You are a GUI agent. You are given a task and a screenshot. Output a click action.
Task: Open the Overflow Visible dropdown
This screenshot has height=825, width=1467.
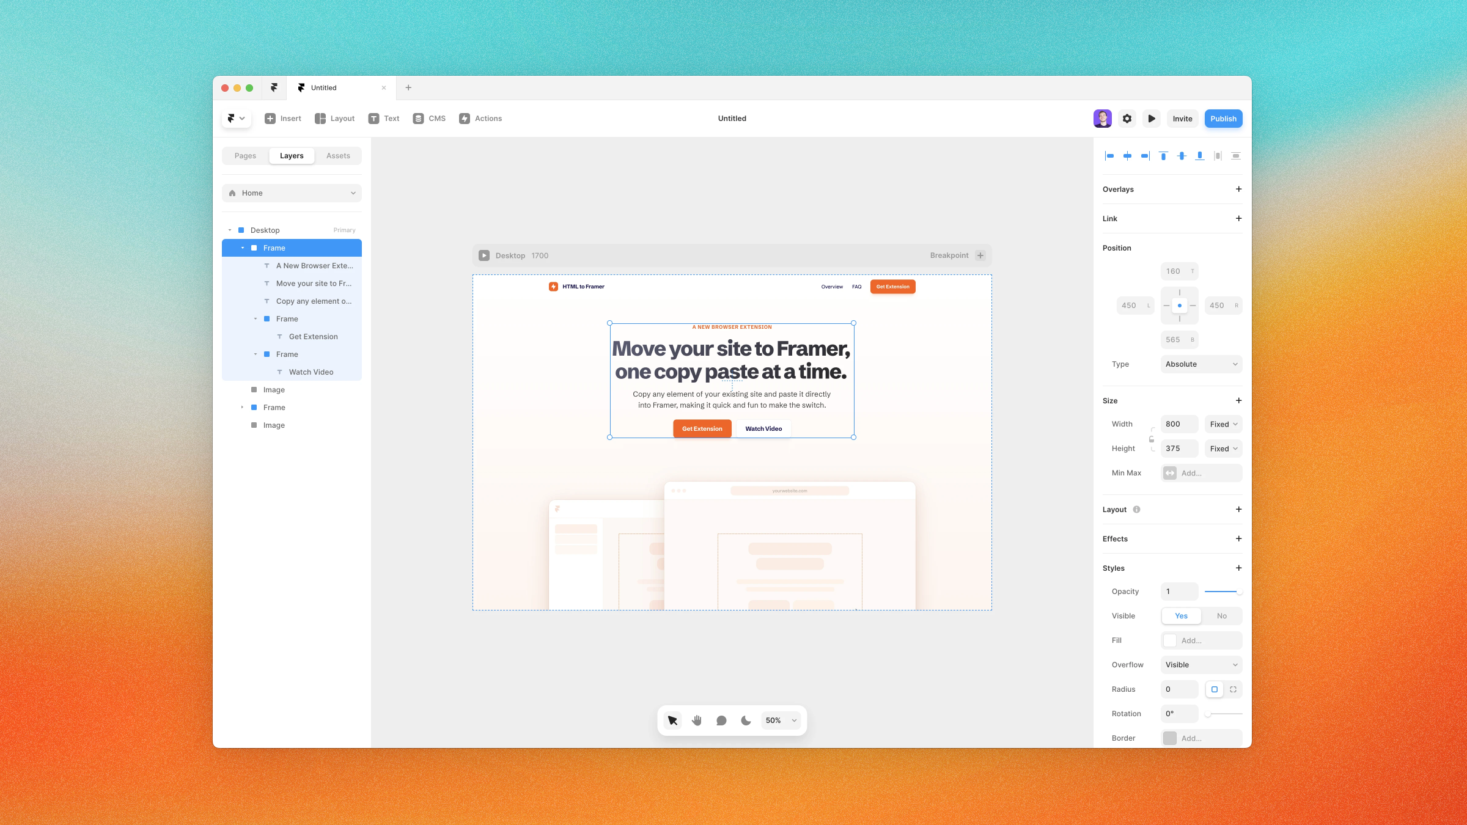click(1201, 665)
